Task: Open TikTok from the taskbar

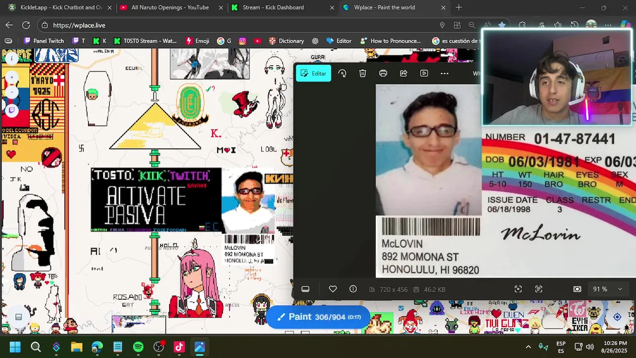Action: 179,347
